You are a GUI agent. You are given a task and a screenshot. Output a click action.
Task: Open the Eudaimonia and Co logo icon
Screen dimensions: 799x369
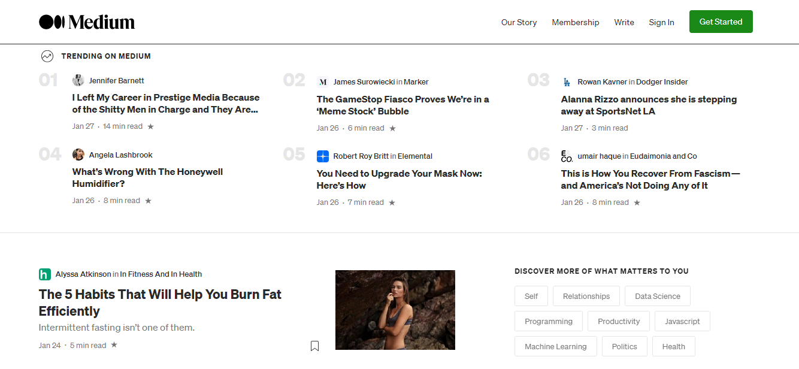(567, 156)
